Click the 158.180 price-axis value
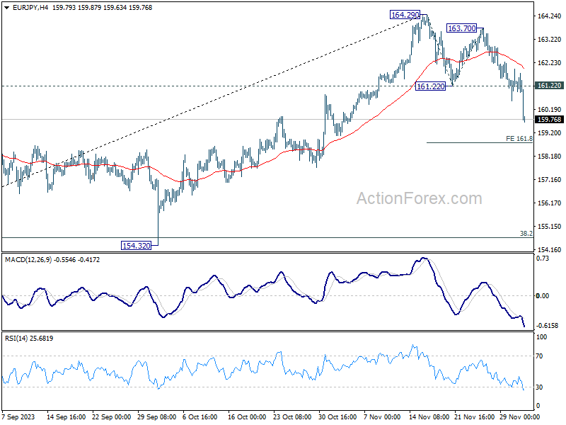The height and width of the screenshot is (425, 566). (550, 157)
